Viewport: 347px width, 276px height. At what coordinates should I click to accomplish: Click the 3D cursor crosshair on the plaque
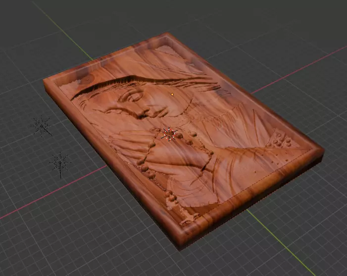[x=169, y=134]
